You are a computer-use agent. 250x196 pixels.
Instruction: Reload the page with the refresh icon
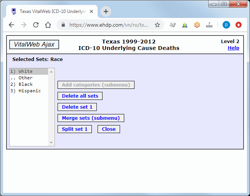click(x=36, y=25)
